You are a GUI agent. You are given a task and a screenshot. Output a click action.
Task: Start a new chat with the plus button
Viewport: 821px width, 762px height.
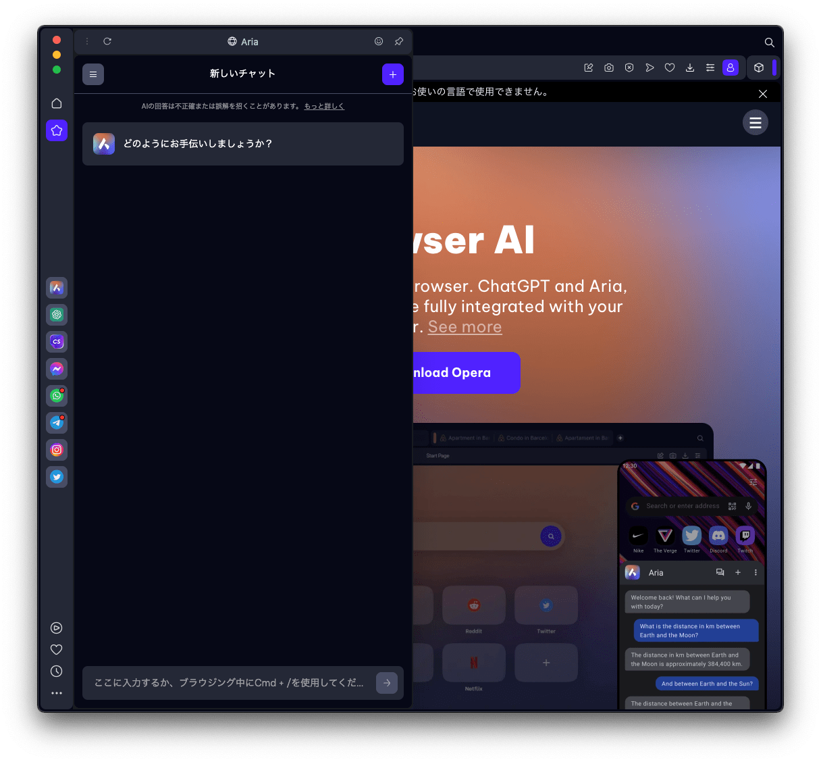click(393, 74)
